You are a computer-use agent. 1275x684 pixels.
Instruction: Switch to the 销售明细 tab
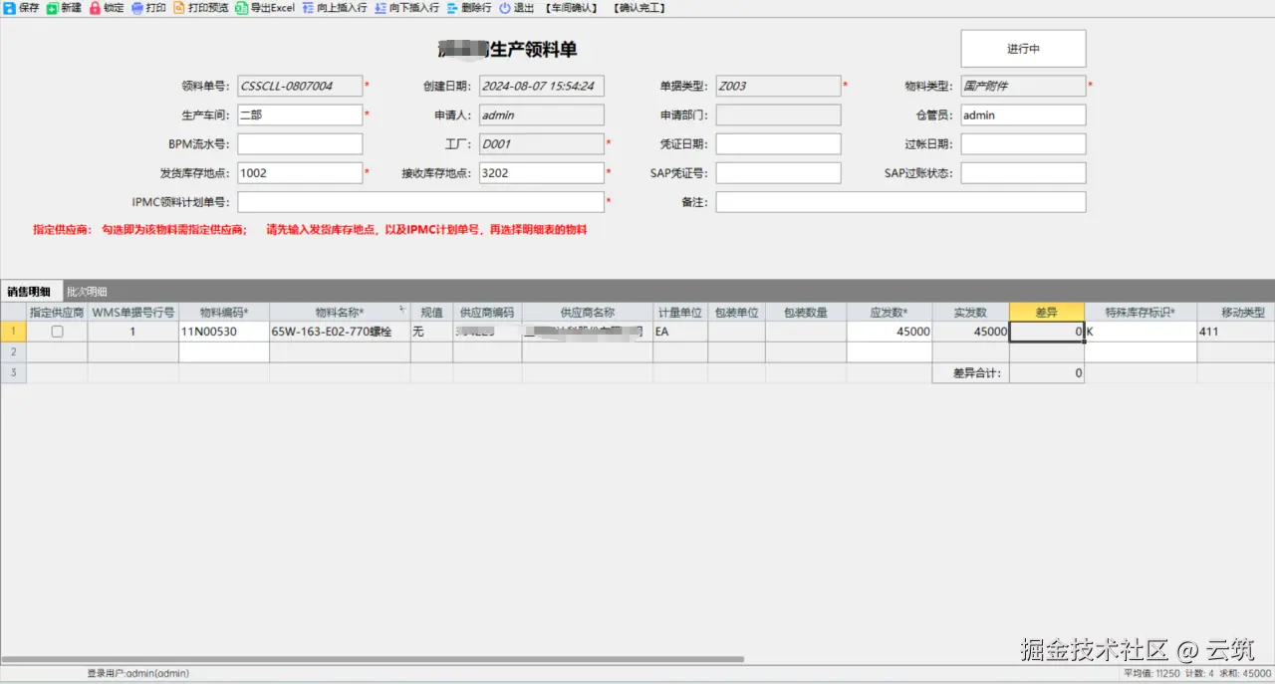pyautogui.click(x=30, y=292)
